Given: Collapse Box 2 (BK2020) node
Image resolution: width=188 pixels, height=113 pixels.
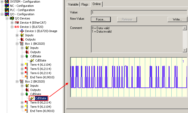Looking at the screenshot, I should pyautogui.click(x=17, y=81).
